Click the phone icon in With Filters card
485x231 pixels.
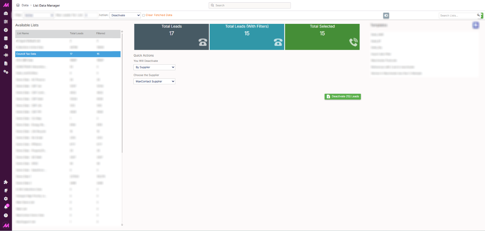coord(278,42)
